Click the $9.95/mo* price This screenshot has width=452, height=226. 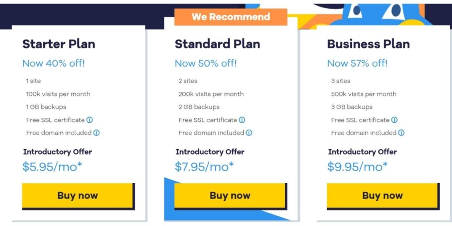tap(358, 167)
